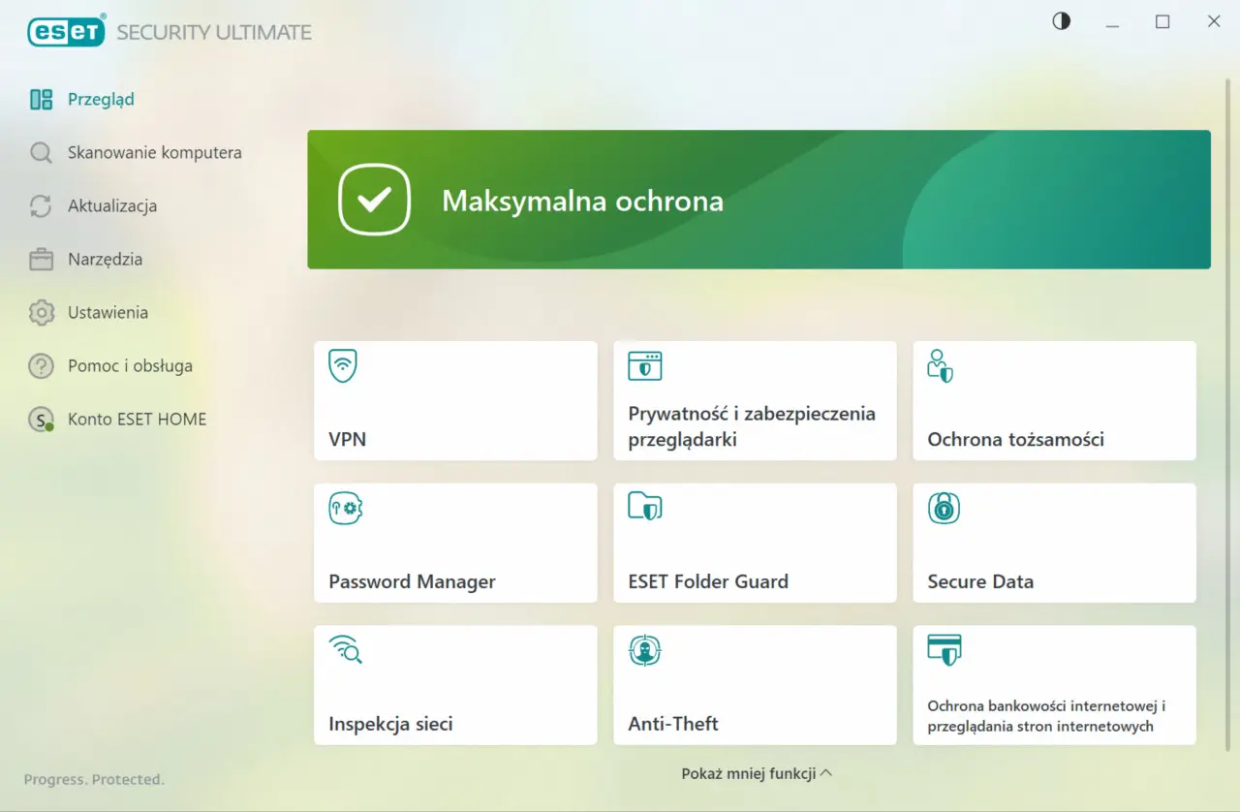1240x812 pixels.
Task: Click the Przegląd overview icon in sidebar
Action: (41, 100)
